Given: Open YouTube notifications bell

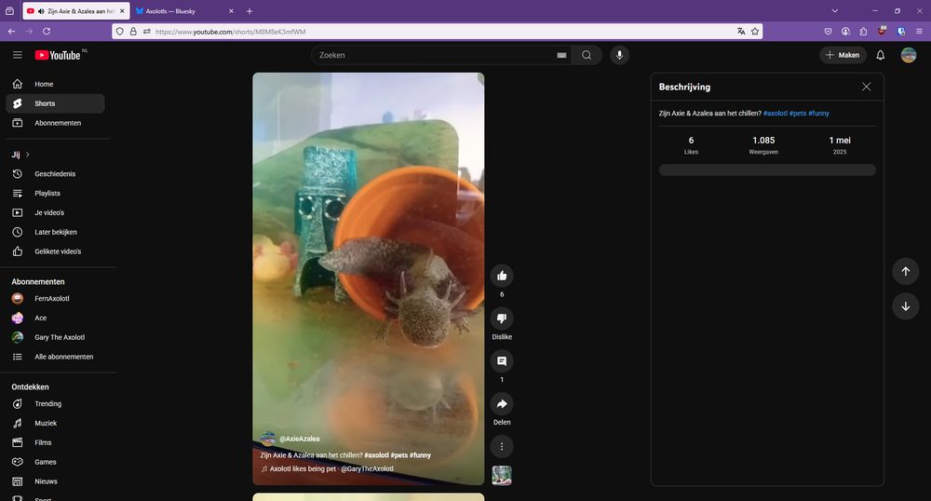Looking at the screenshot, I should tap(881, 55).
